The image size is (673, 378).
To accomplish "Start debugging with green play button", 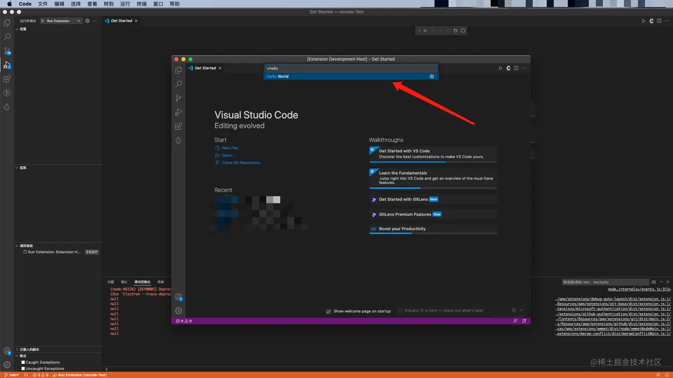I will [43, 21].
